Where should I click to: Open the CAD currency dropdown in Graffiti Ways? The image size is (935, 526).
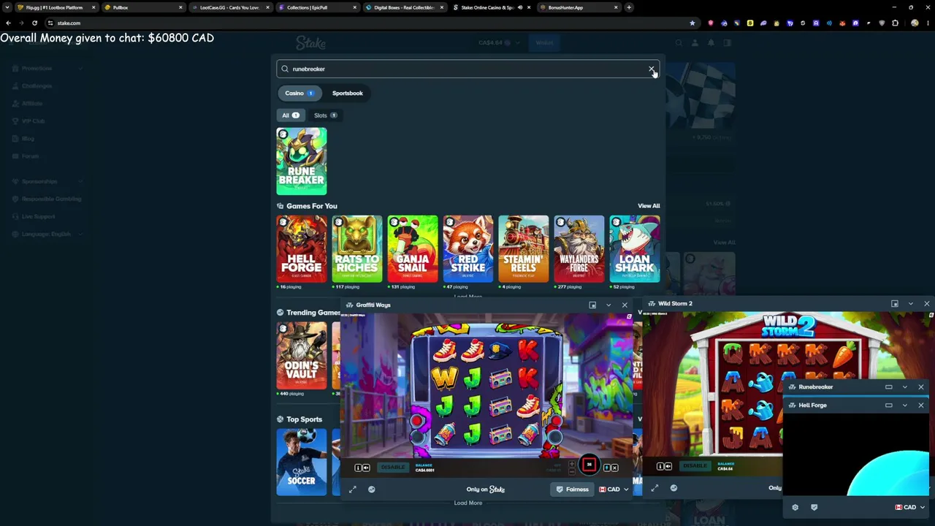tap(614, 489)
